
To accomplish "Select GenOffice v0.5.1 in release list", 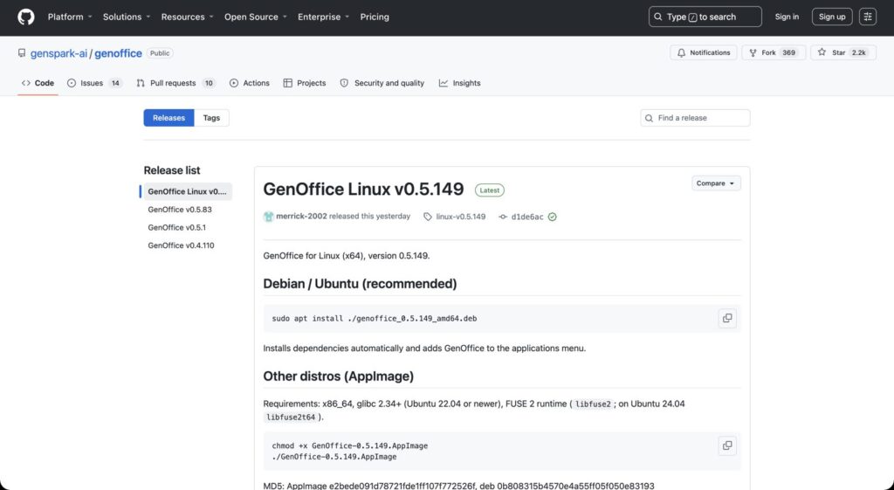I will pos(176,228).
